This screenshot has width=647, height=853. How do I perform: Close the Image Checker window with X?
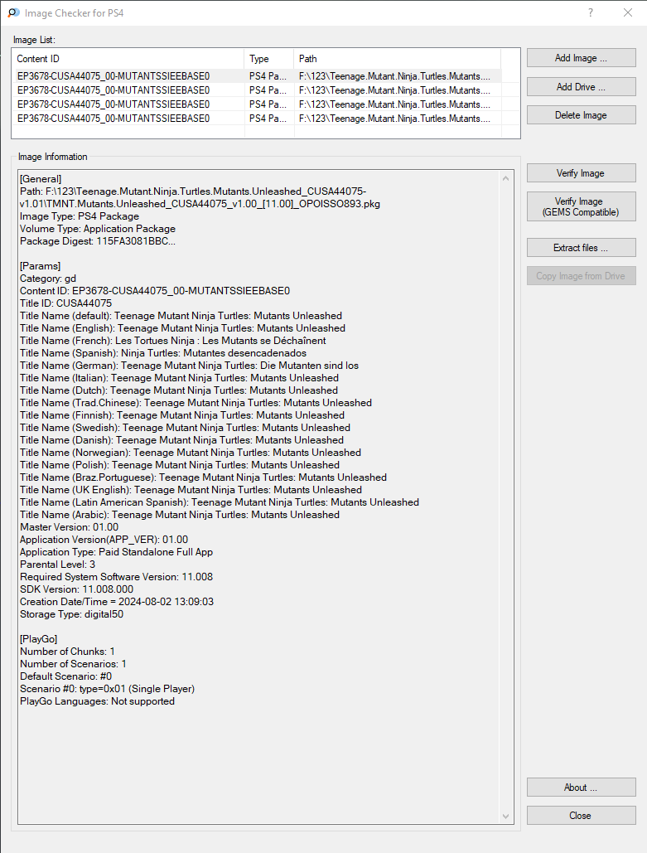628,12
